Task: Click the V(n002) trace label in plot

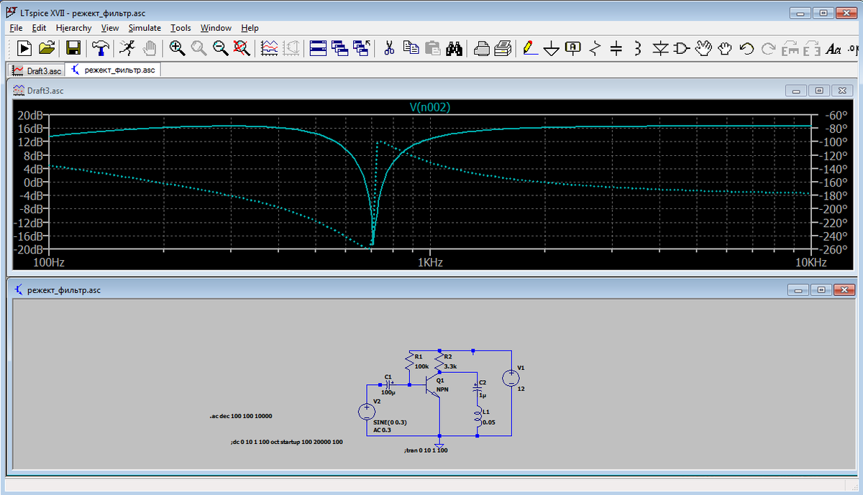Action: 430,107
